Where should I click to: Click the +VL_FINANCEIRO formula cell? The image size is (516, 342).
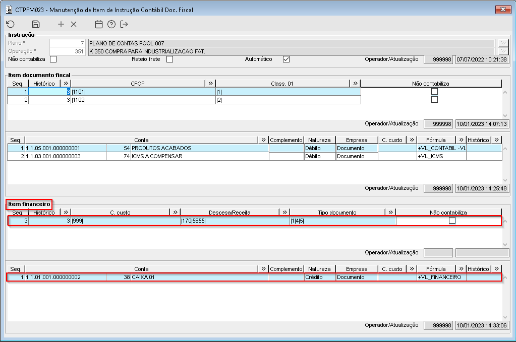[441, 278]
